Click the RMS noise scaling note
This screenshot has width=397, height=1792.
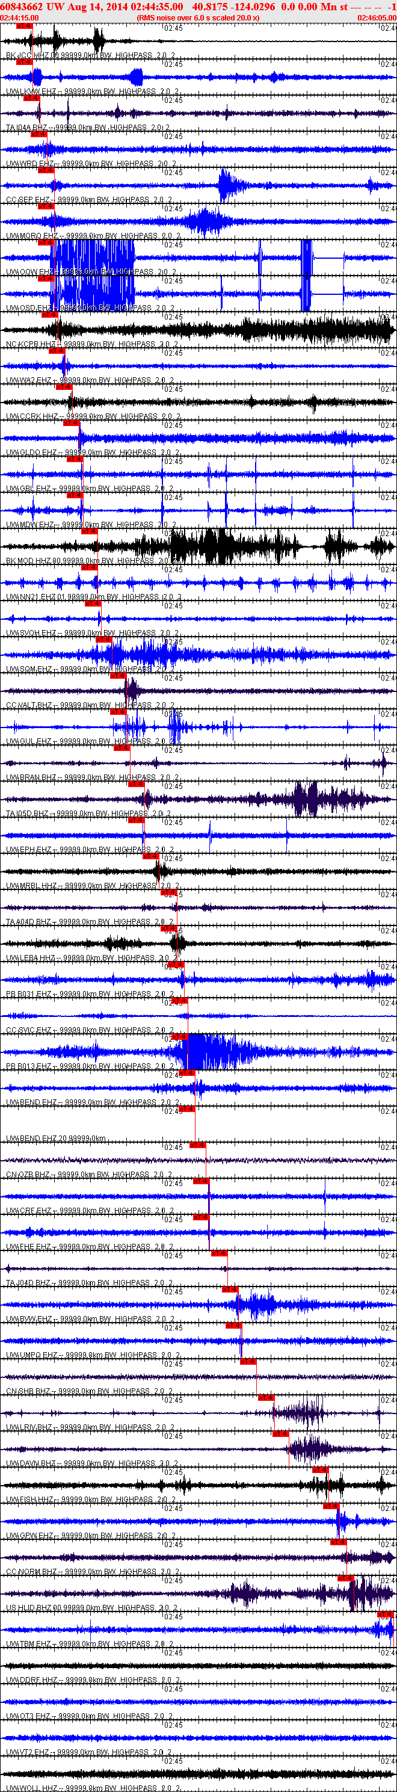[198, 17]
